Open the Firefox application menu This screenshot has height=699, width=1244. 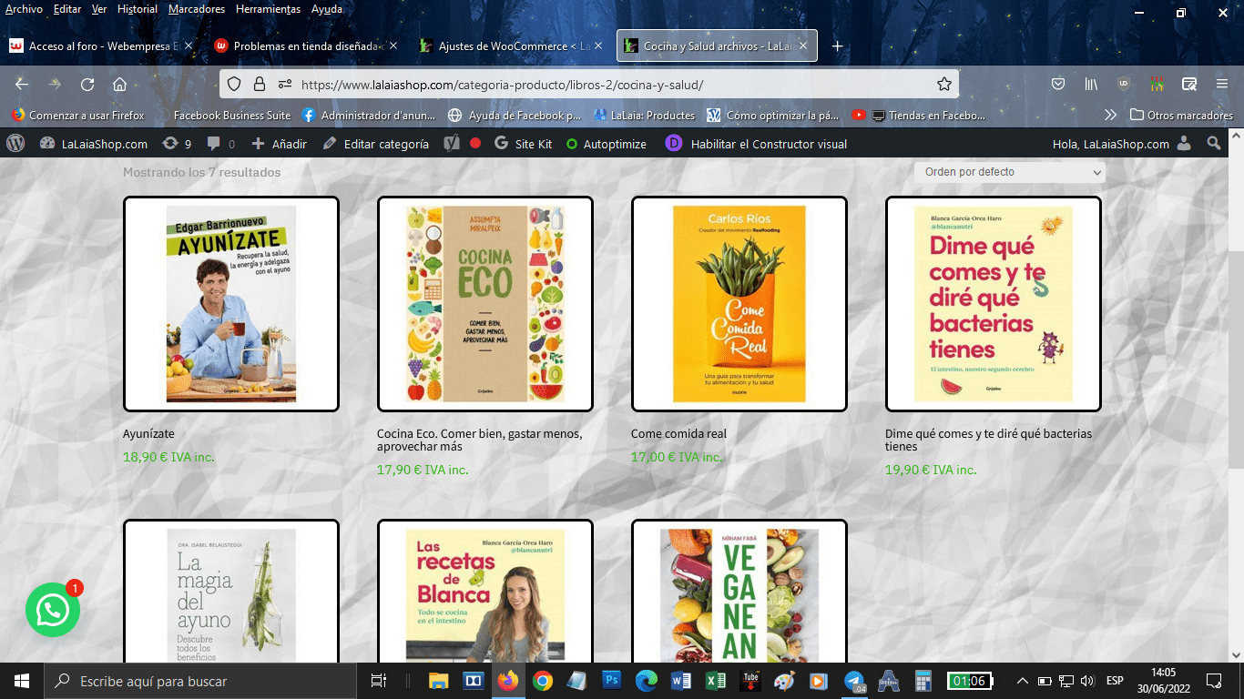(x=1222, y=84)
